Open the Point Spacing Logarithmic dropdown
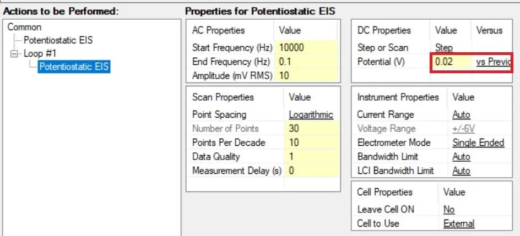 311,114
